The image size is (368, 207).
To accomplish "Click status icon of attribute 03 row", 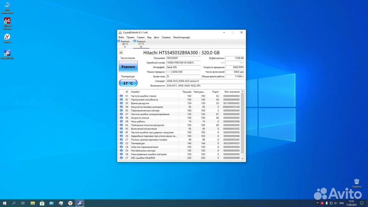I will (121, 103).
